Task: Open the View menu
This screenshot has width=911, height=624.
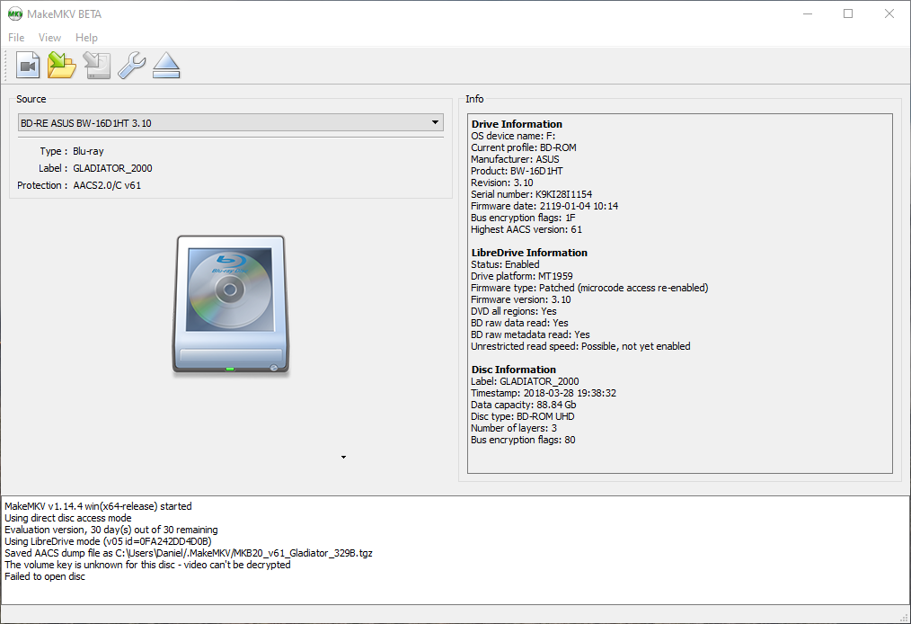Action: (50, 38)
